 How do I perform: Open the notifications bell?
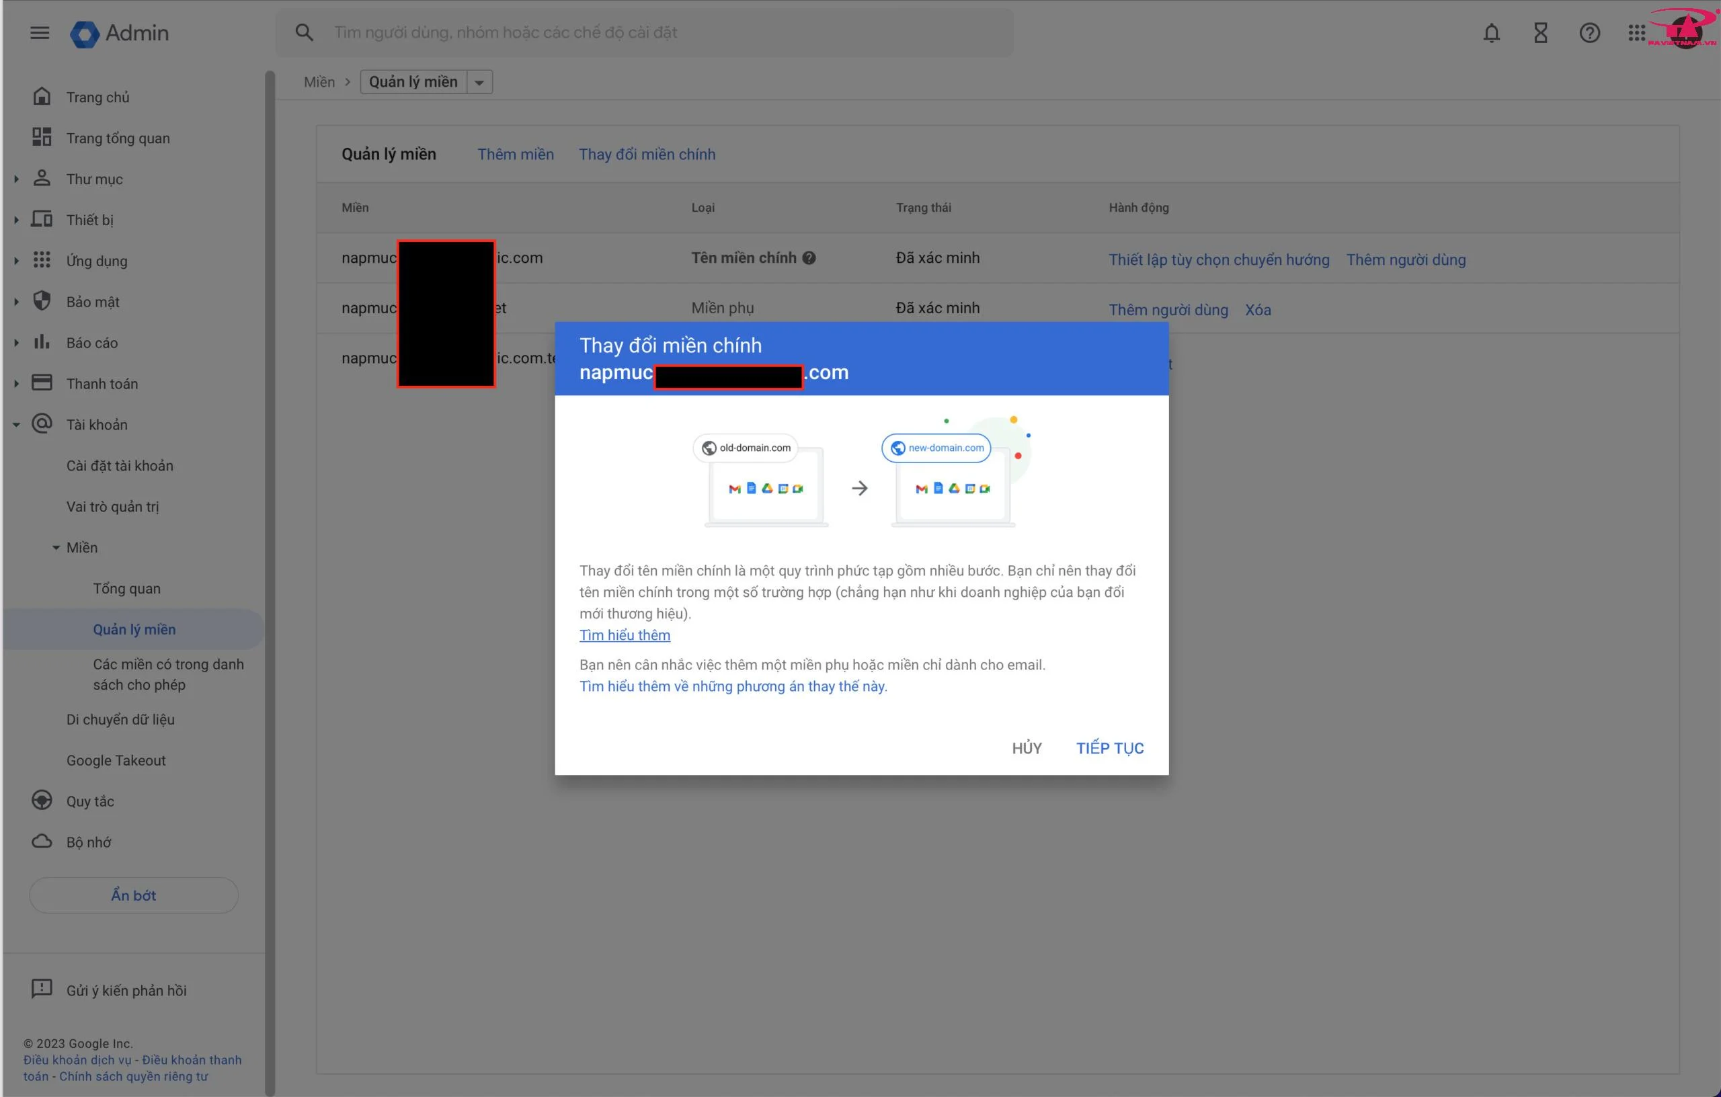pyautogui.click(x=1491, y=33)
